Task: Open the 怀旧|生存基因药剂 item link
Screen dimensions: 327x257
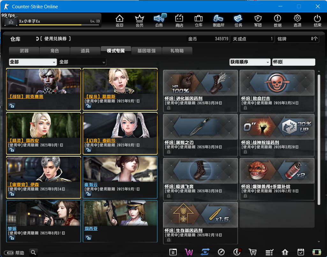Action: 183,230
